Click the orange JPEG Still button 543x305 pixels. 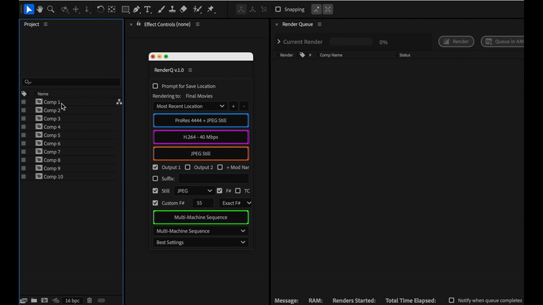pyautogui.click(x=201, y=154)
